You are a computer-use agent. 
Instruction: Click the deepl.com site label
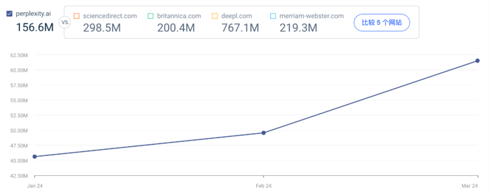(237, 16)
